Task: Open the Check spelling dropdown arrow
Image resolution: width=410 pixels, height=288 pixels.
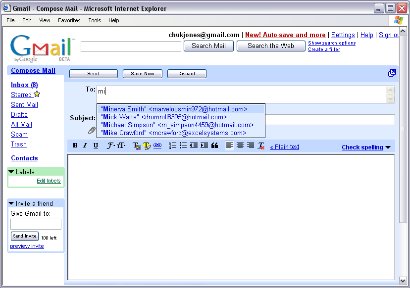Action: pyautogui.click(x=388, y=147)
